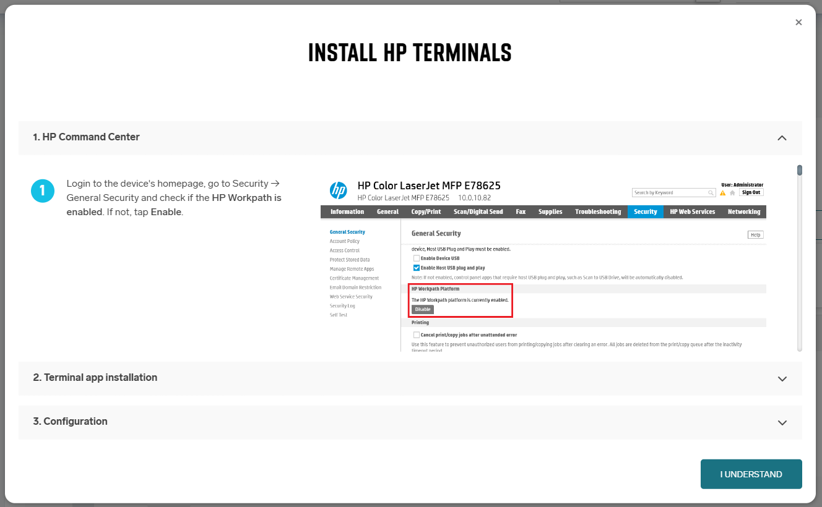
Task: Expand the Terminal app installation chevron
Action: click(782, 379)
